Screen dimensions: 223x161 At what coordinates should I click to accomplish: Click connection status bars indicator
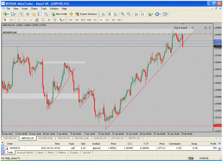(191, 158)
